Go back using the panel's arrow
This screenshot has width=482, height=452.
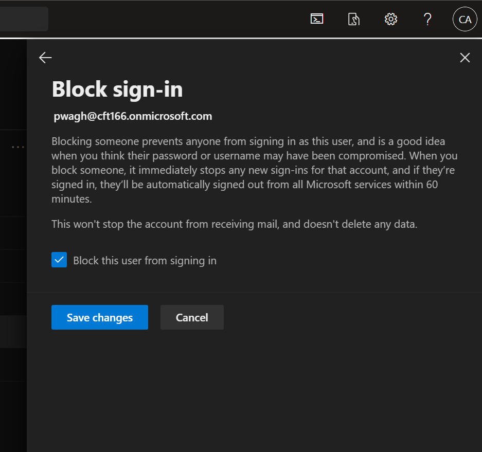45,58
